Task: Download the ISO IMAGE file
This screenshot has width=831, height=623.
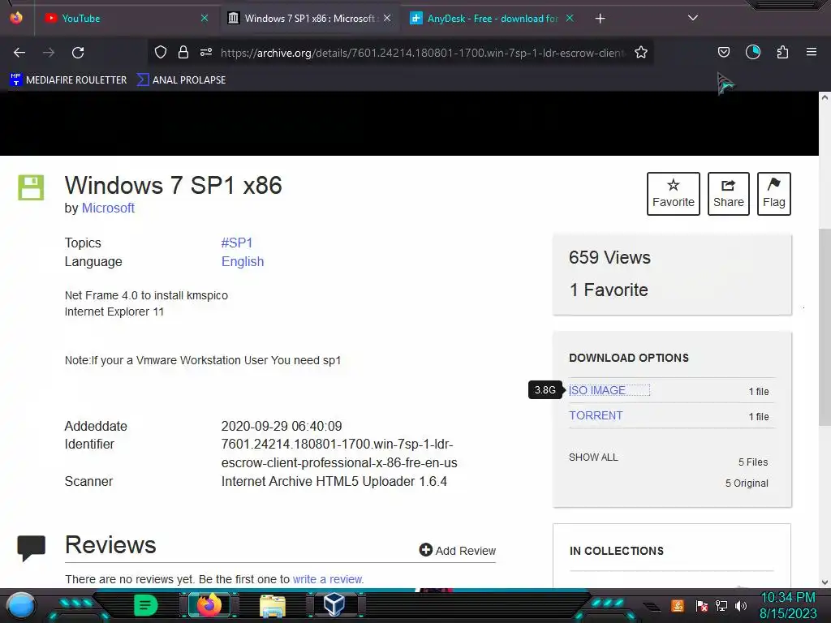Action: point(596,390)
